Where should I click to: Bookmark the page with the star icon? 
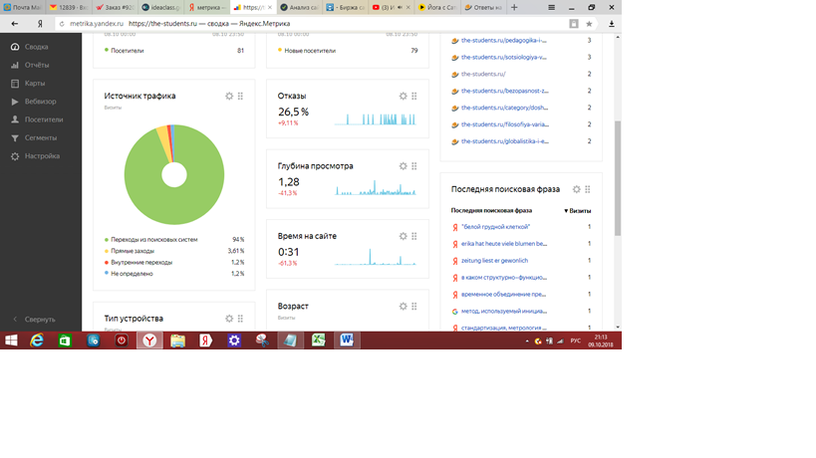tap(589, 24)
